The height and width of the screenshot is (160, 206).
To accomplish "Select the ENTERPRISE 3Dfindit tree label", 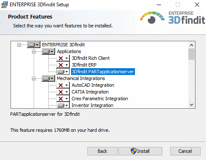I will [63, 45].
